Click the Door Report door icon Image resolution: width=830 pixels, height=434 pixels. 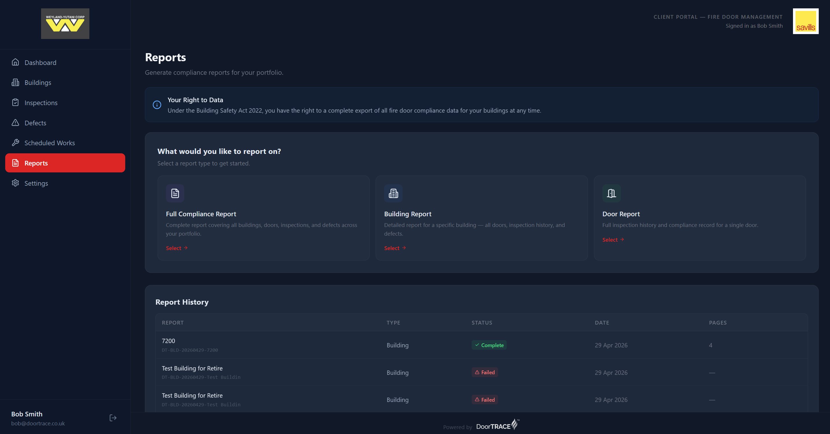pyautogui.click(x=612, y=193)
